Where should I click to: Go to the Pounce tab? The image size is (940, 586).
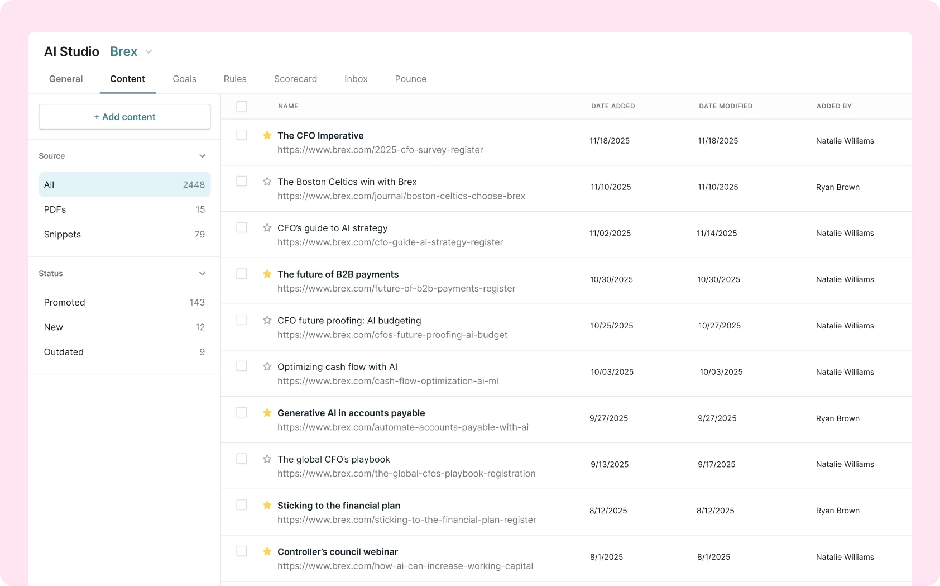411,79
